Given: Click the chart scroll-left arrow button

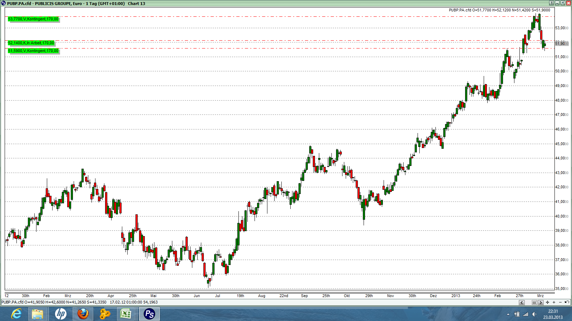Looking at the screenshot, I should 522,302.
